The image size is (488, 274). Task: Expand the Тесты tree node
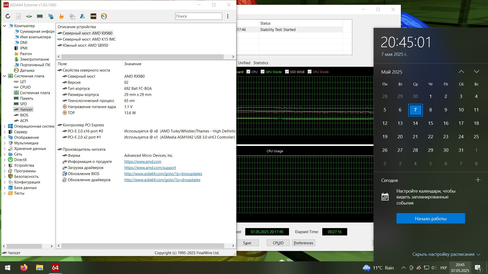point(4,193)
